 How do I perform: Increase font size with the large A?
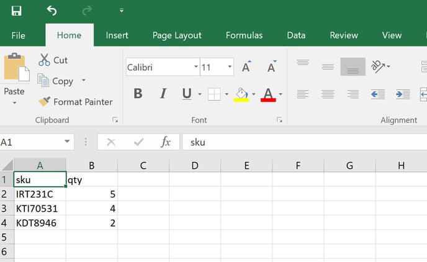pyautogui.click(x=246, y=67)
